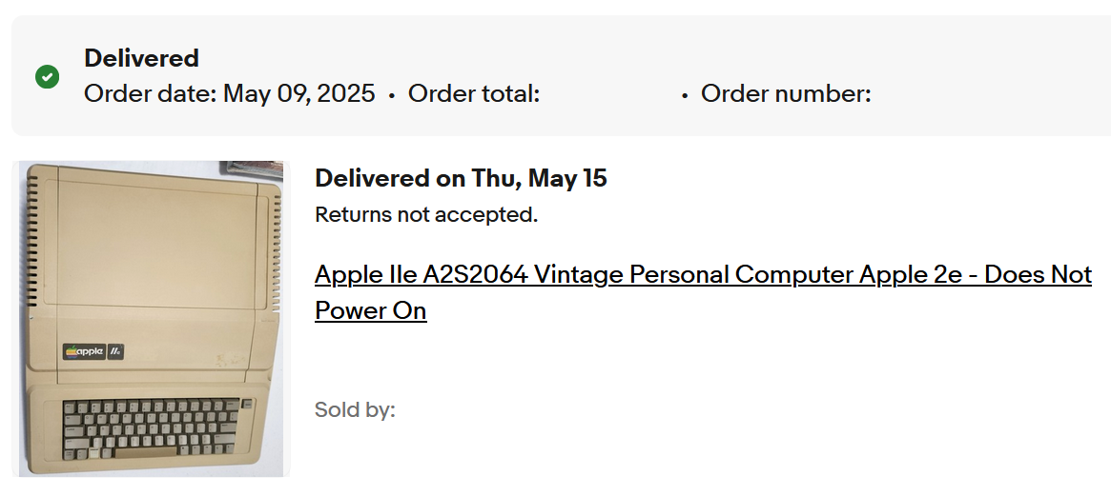Click the Apple IIe product title link

point(702,275)
